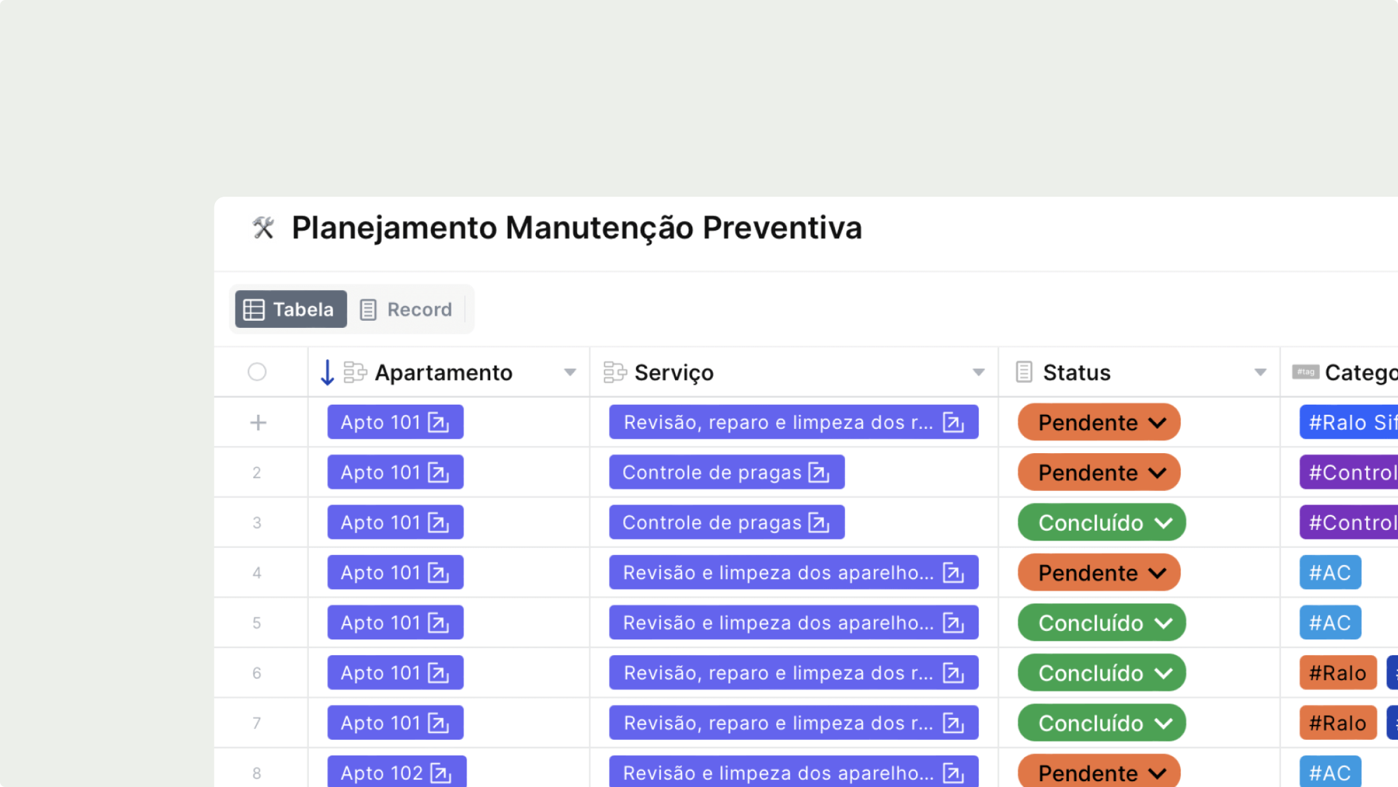Click the plus icon to add a row
The width and height of the screenshot is (1398, 787).
(x=258, y=423)
